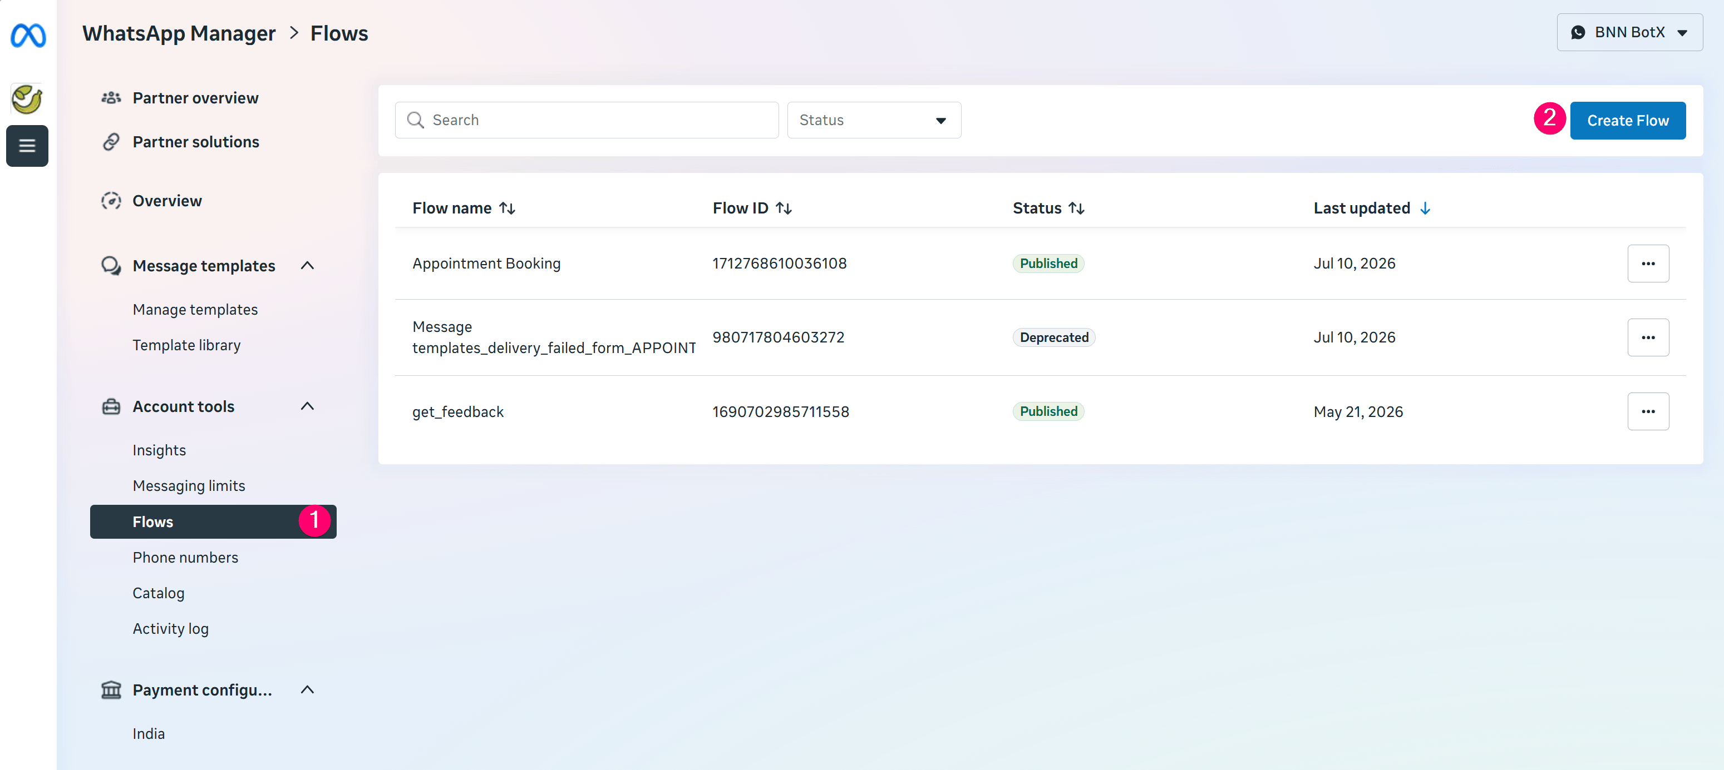Open more options for deprecated flow row

click(1648, 337)
